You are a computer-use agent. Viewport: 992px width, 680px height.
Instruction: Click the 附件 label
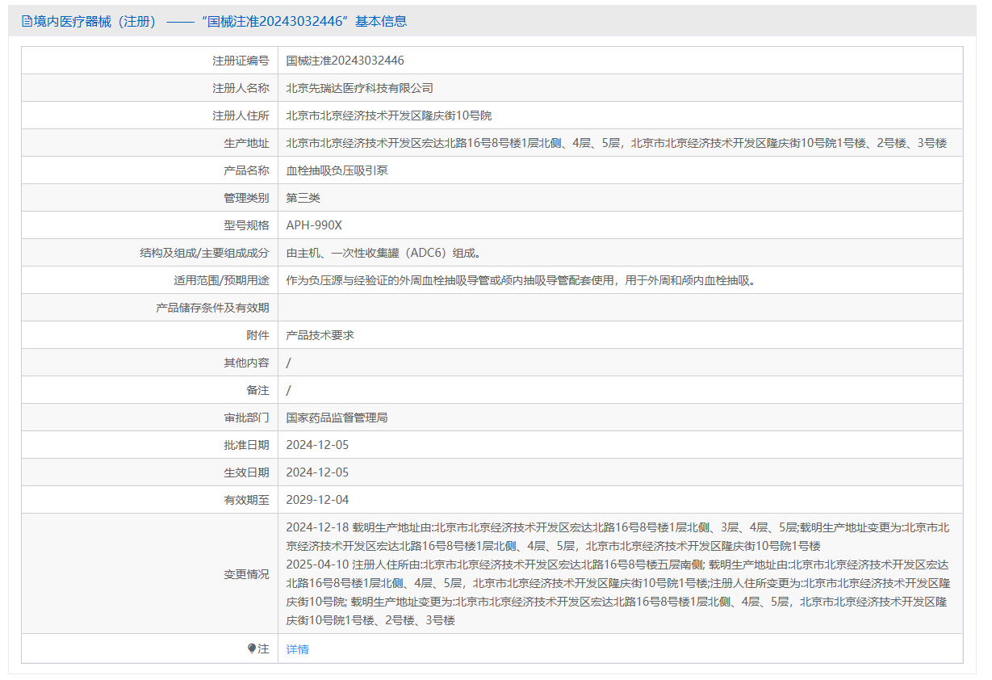pos(257,335)
